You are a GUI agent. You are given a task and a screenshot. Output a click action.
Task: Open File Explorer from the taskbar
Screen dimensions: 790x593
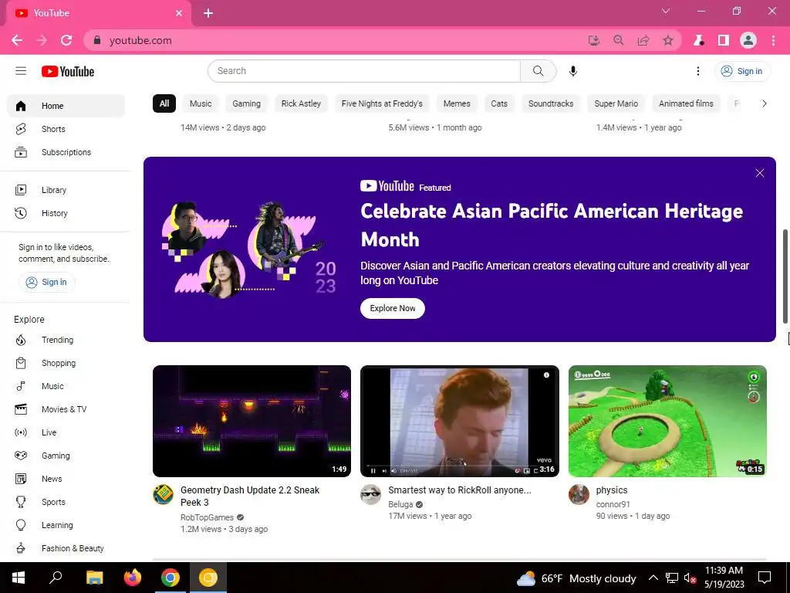pyautogui.click(x=95, y=578)
